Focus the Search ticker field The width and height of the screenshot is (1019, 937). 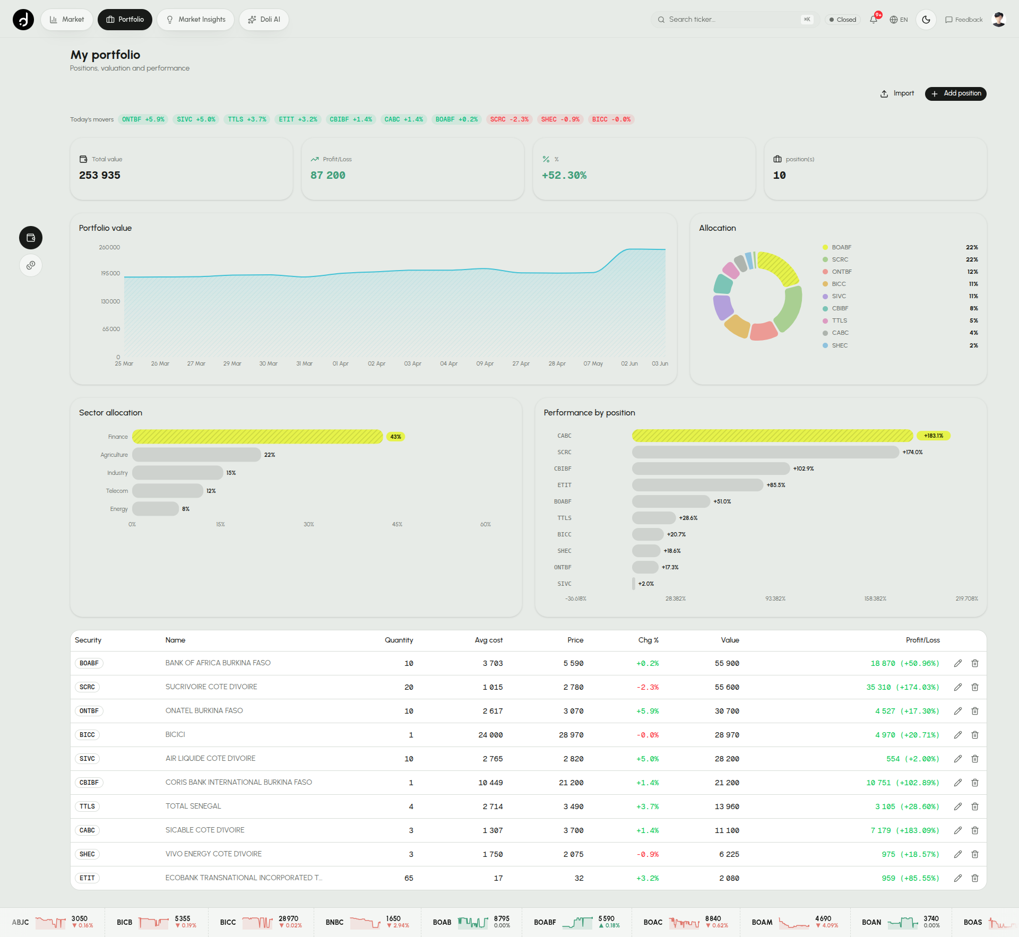736,20
